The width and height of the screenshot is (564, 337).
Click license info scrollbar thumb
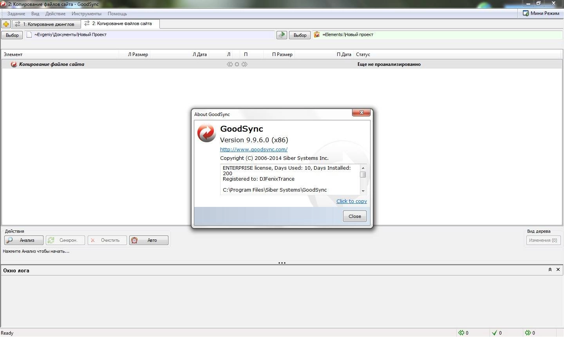[363, 175]
